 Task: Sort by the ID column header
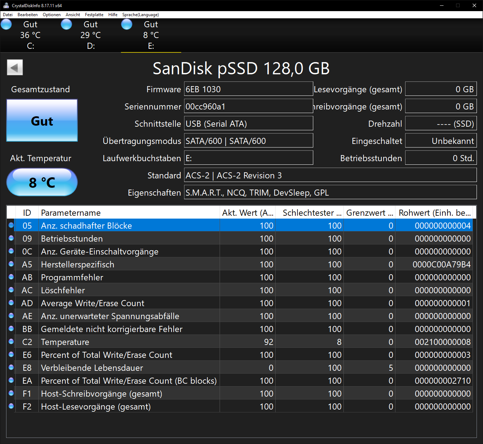pyautogui.click(x=27, y=212)
